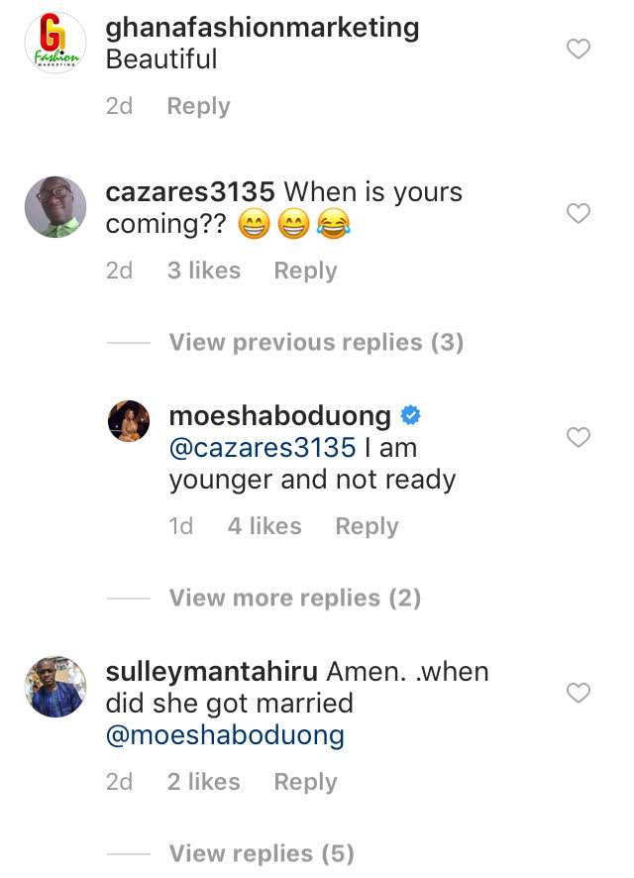Open ghanafashionmarketing profile picture
The width and height of the screenshot is (634, 878).
[x=55, y=43]
